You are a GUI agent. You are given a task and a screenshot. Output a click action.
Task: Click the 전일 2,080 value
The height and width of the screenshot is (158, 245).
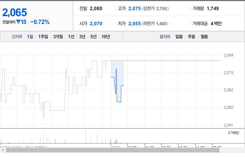(96, 8)
